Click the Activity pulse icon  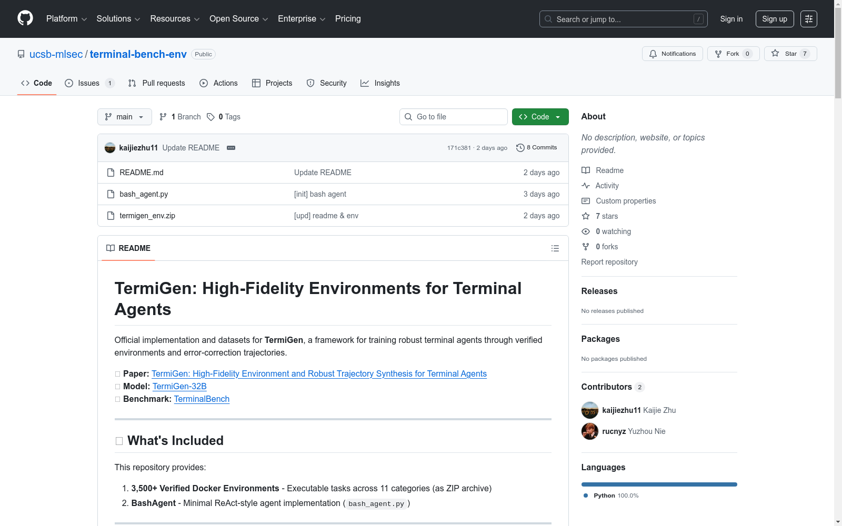tap(586, 186)
